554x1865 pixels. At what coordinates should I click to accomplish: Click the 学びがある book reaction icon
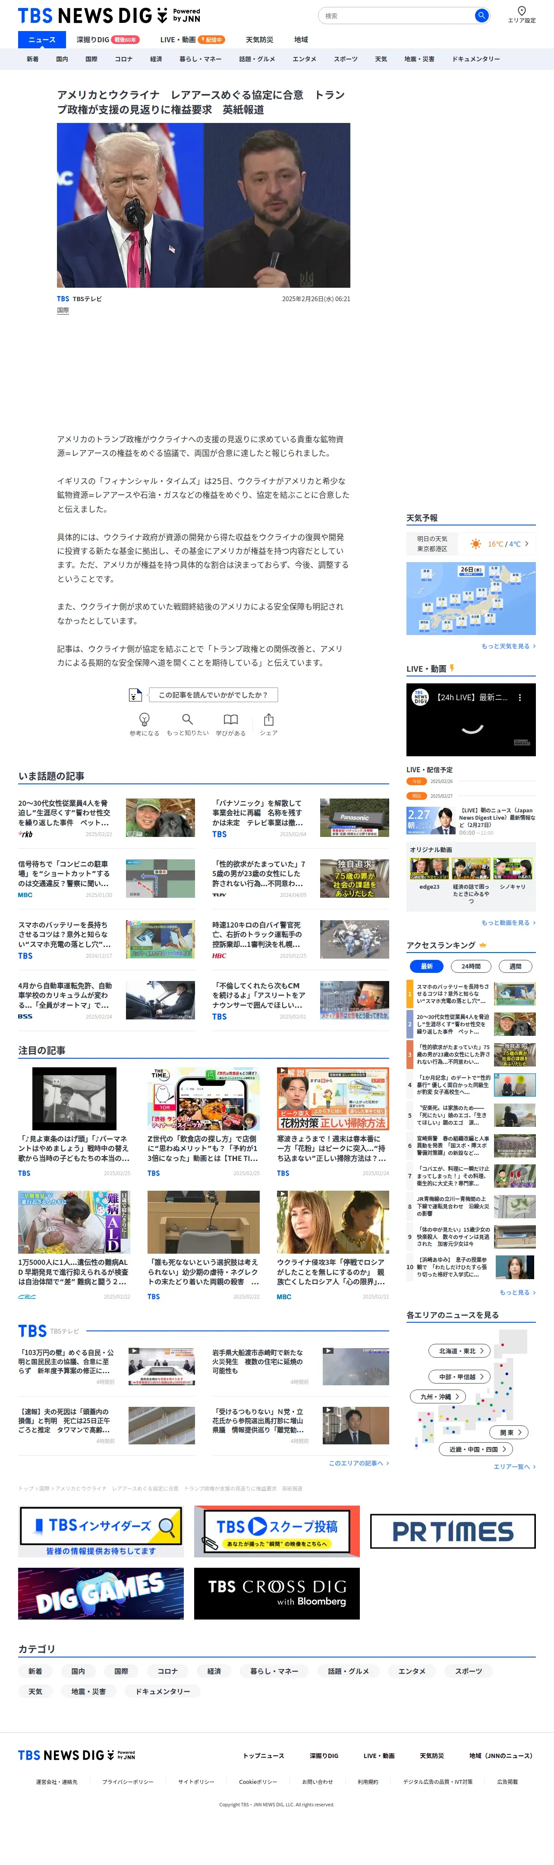(x=230, y=719)
